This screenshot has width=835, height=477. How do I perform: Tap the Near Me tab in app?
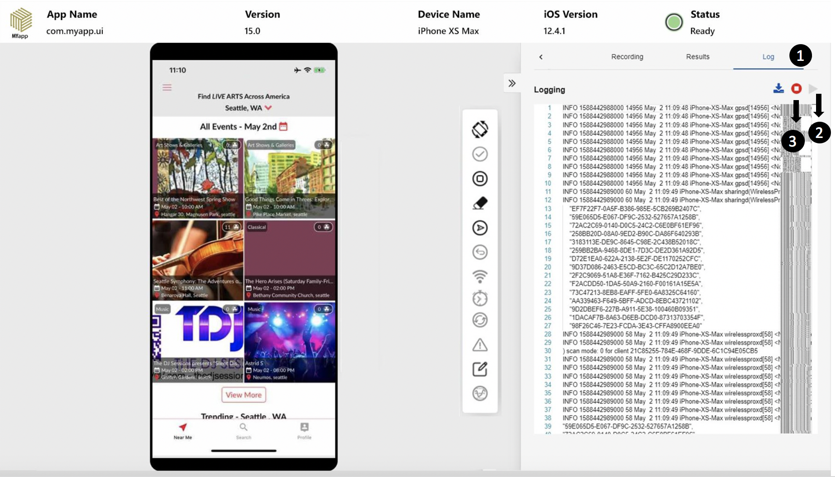tap(183, 431)
